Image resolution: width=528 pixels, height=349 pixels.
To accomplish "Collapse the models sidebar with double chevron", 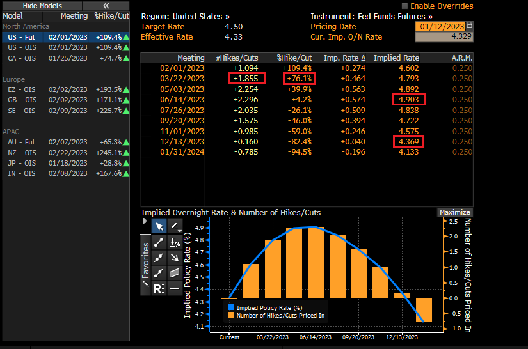I will click(106, 5).
